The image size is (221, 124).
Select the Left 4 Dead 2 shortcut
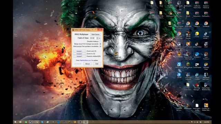[x=188, y=45]
